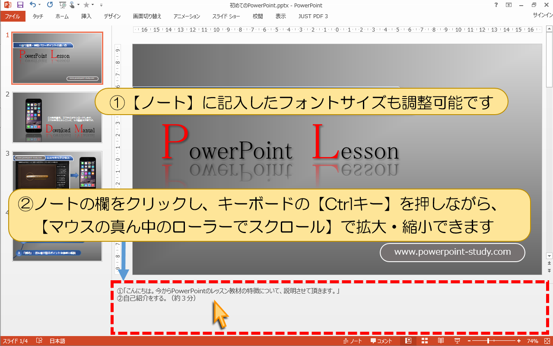This screenshot has height=346, width=553.
Task: Fit slide to current window icon
Action: click(547, 341)
